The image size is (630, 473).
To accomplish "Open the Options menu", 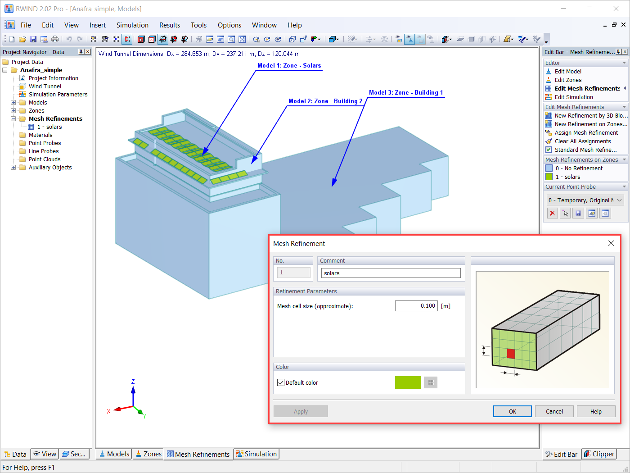I will pyautogui.click(x=229, y=25).
